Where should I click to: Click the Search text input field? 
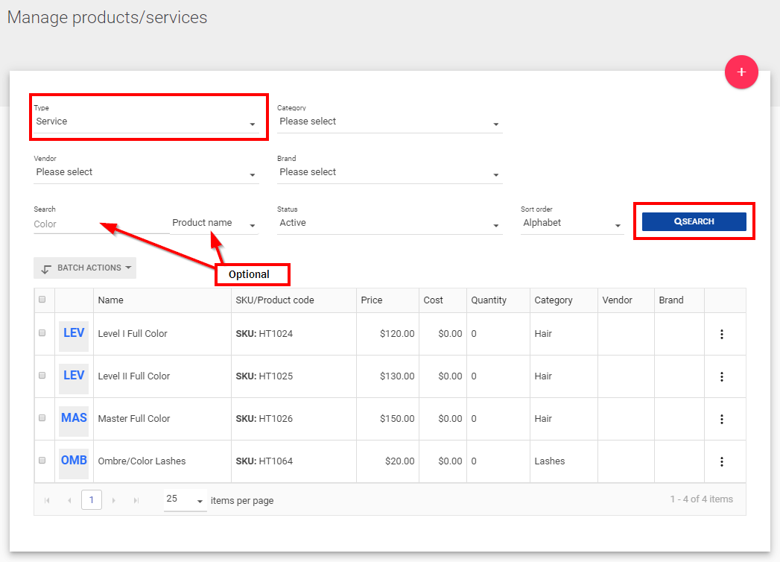[101, 224]
